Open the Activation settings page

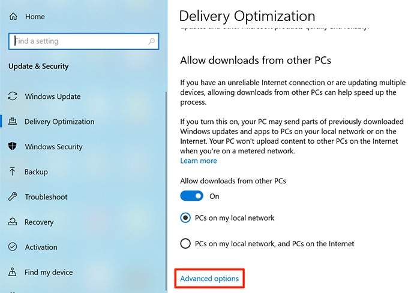click(x=41, y=247)
